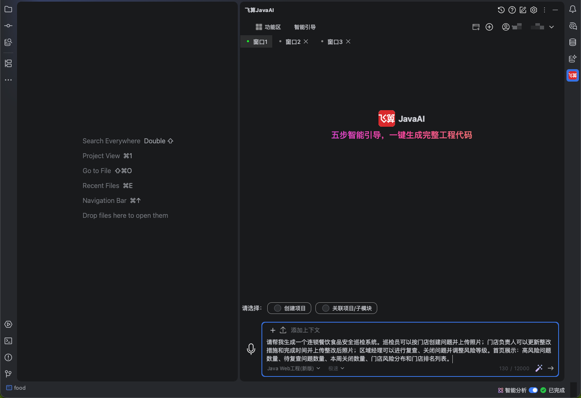Screen dimensions: 581x398
Task: Click inside the prompt text input area
Action: coord(409,350)
